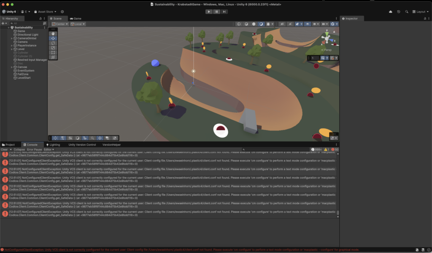The width and height of the screenshot is (432, 253).
Task: Click the global search magnifier icon
Action: [x=407, y=12]
